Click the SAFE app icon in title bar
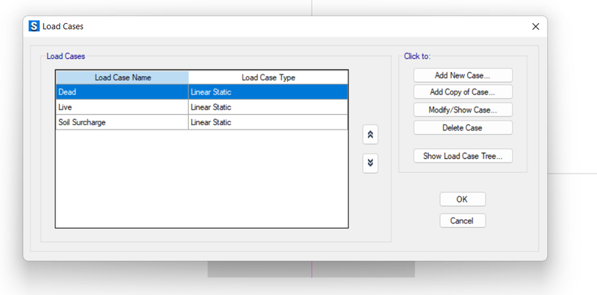Viewport: 597px width, 295px height. point(34,26)
